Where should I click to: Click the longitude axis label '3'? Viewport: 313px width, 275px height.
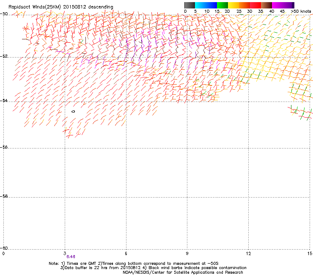(65, 253)
